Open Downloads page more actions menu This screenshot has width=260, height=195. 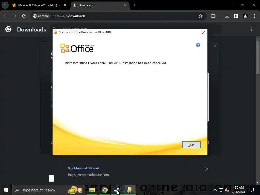[x=251, y=29]
